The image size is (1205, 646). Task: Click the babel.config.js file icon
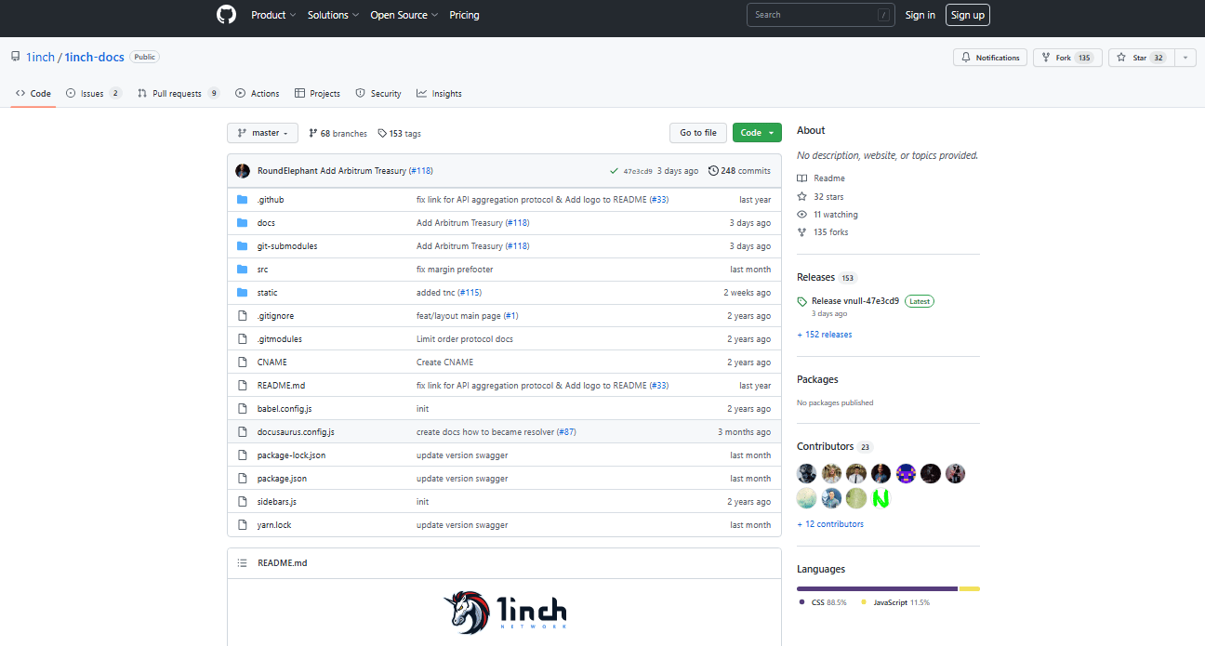(243, 409)
